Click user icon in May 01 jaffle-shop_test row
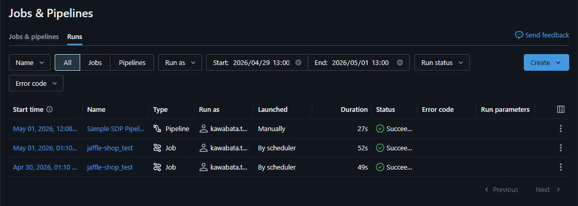The height and width of the screenshot is (206, 578). click(x=203, y=148)
